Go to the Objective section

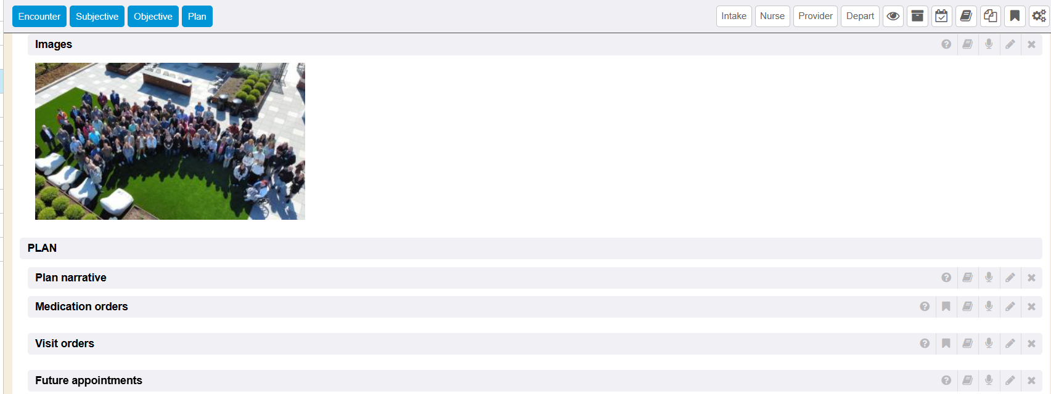tap(153, 17)
